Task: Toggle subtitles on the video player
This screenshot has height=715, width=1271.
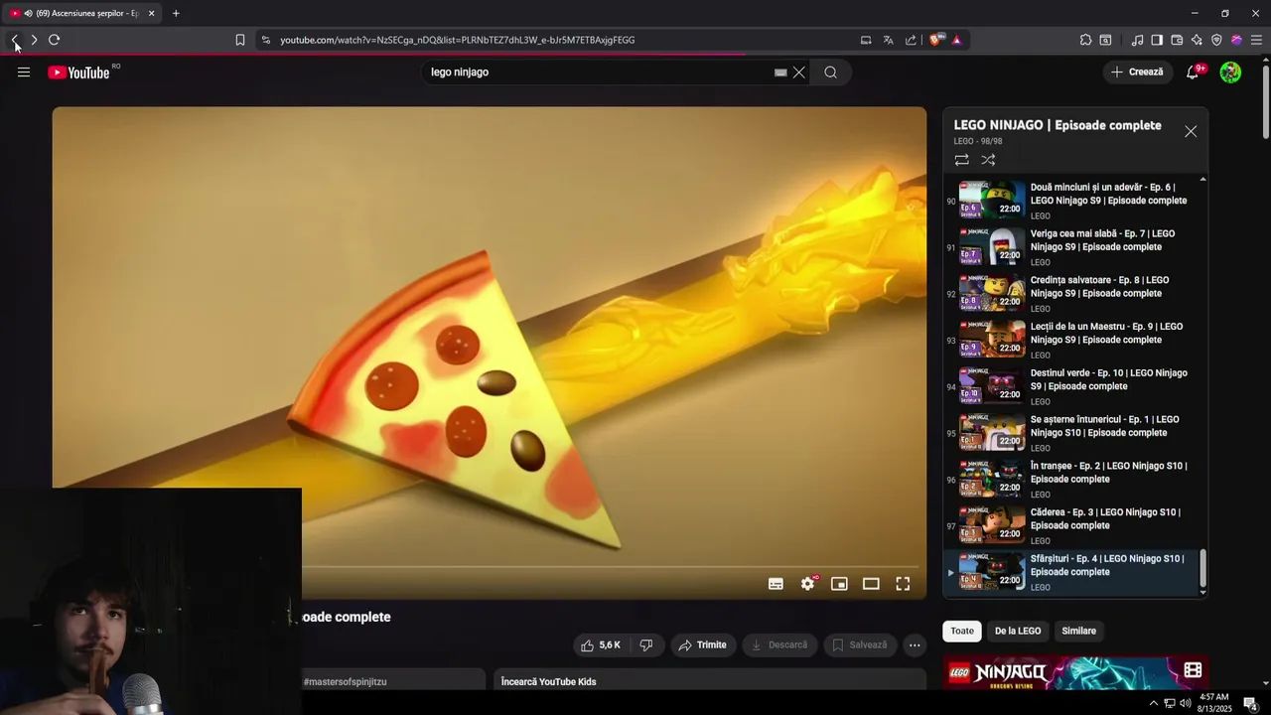Action: click(x=776, y=584)
